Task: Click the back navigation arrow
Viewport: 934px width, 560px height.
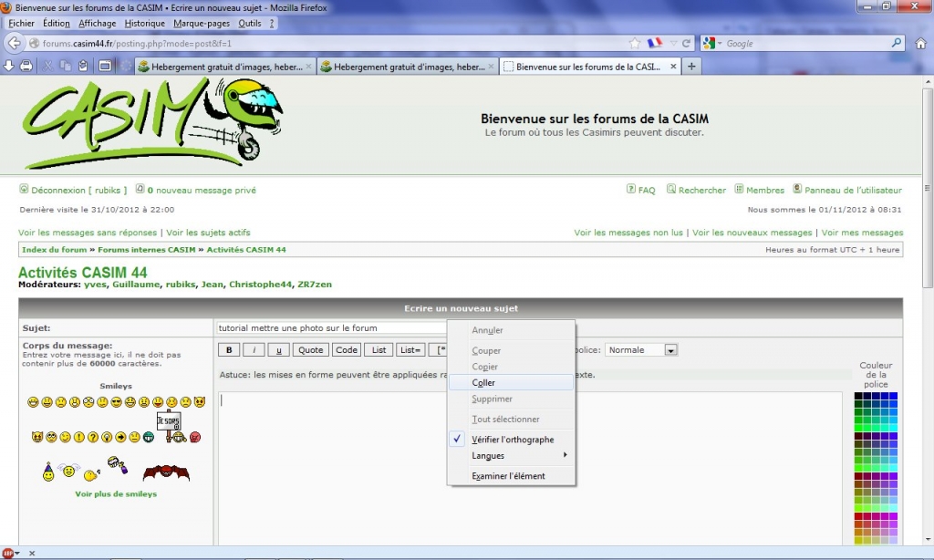Action: click(14, 43)
